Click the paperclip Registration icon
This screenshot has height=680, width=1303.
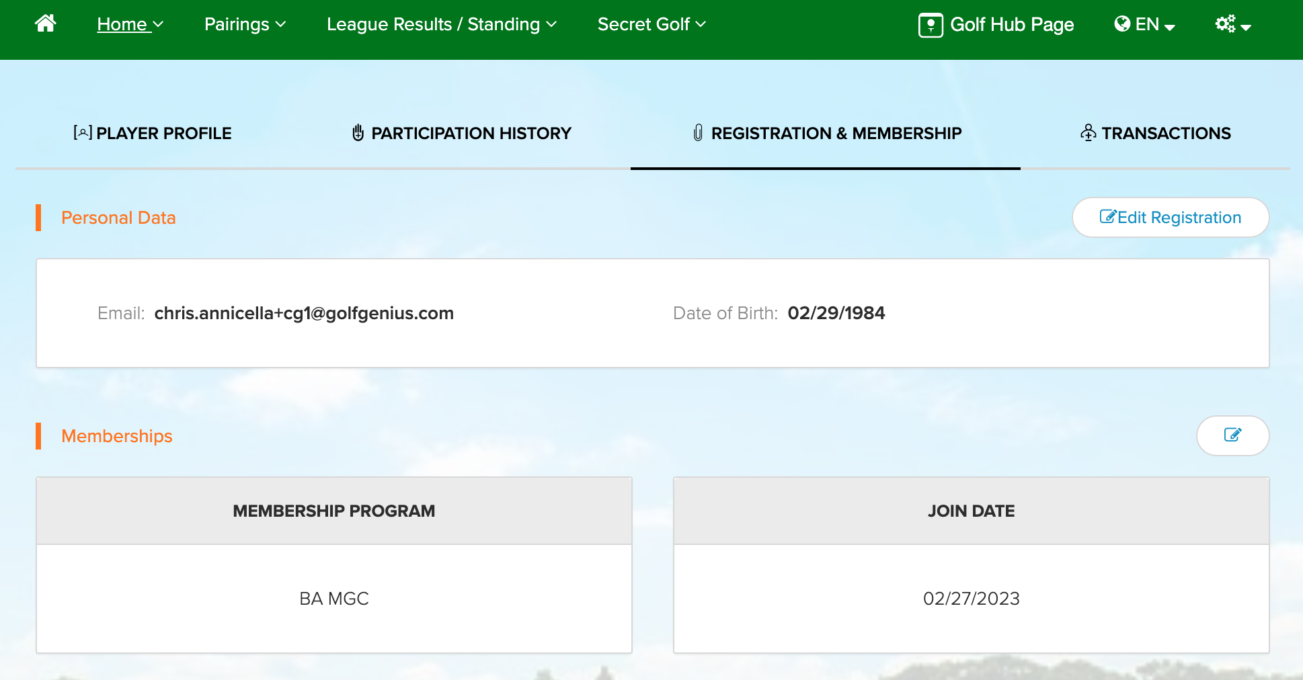698,132
